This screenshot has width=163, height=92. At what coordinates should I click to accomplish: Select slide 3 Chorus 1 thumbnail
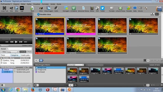[112, 26]
